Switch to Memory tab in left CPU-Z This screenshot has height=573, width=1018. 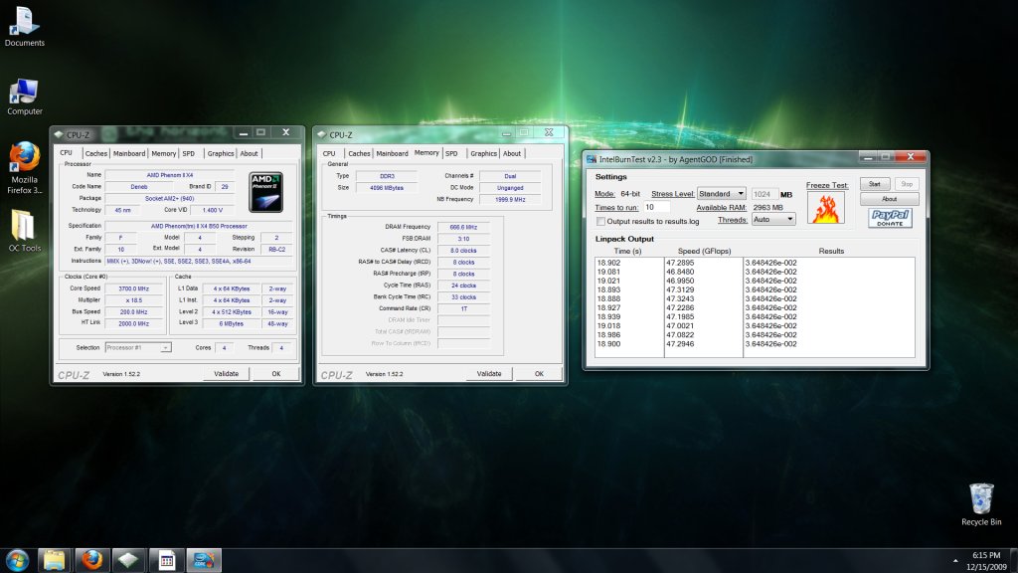click(x=164, y=154)
